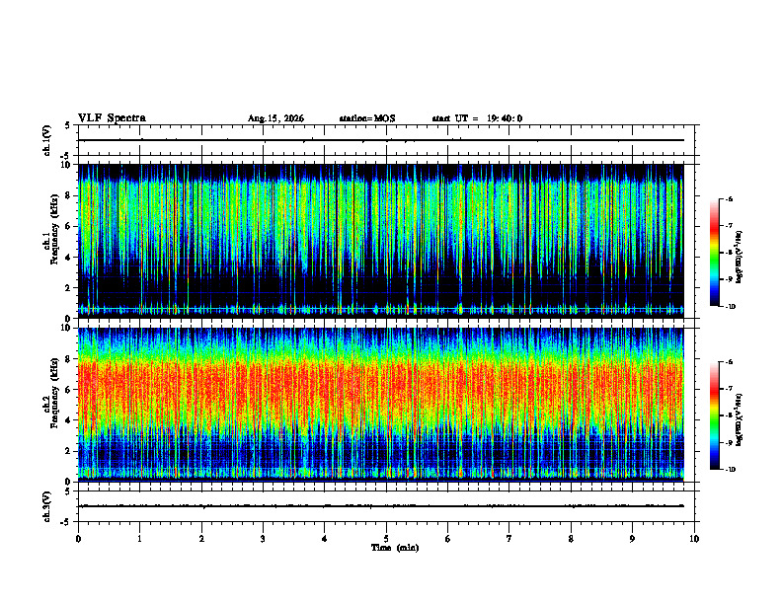Viewport: 782px width, 604px height.
Task: Click the "station=MOS" header label
Action: 367,118
